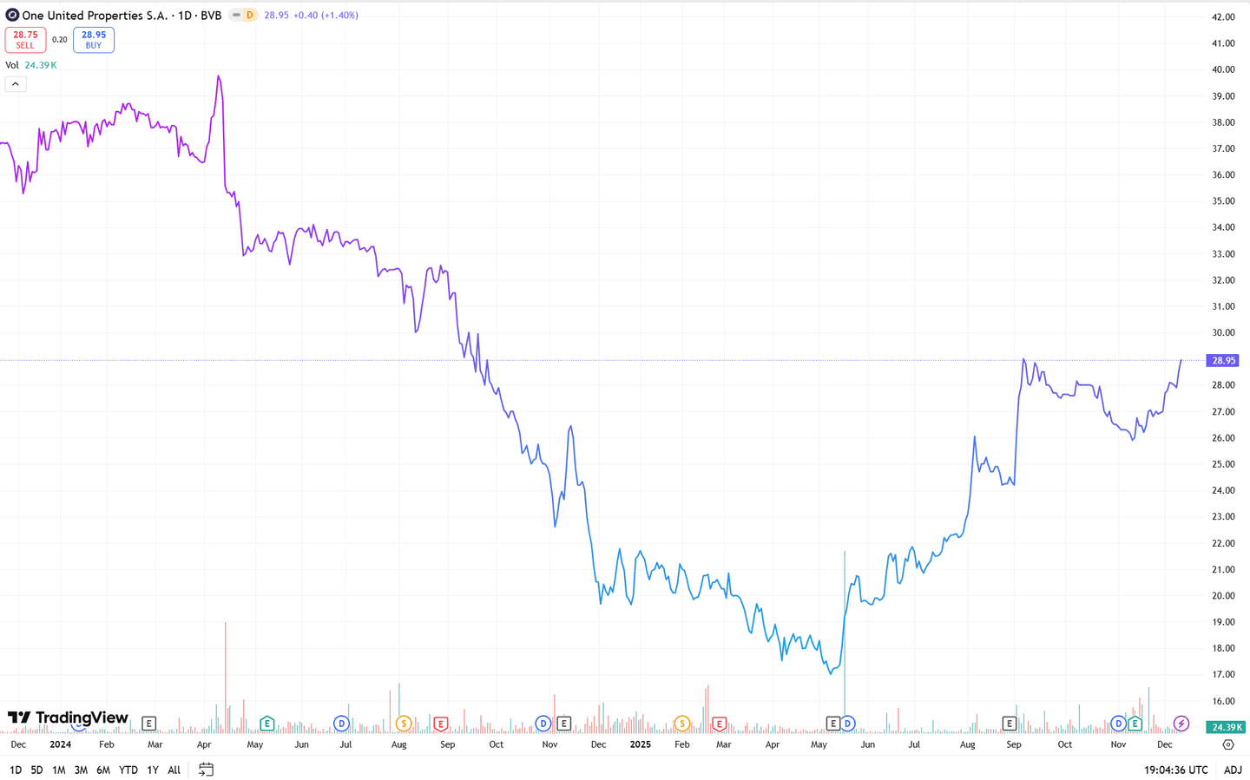
Task: Click the 28.95 price label on axis
Action: click(x=1223, y=360)
